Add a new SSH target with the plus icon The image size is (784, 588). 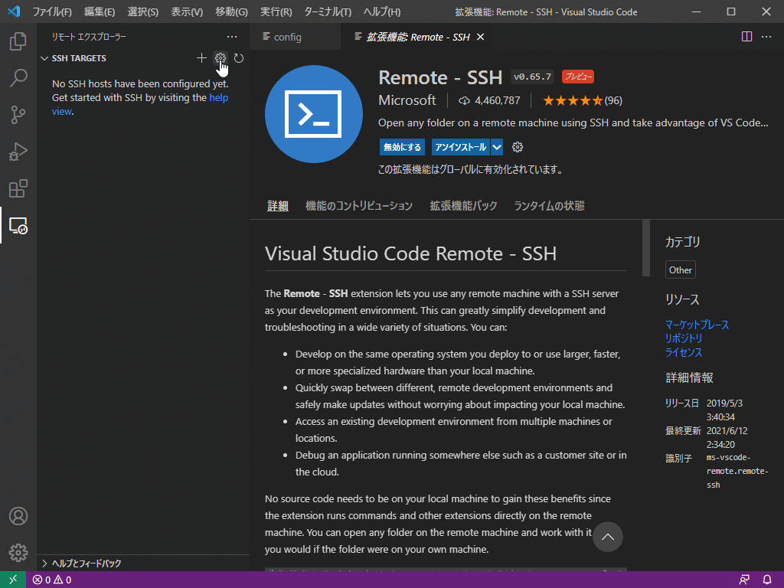point(201,57)
